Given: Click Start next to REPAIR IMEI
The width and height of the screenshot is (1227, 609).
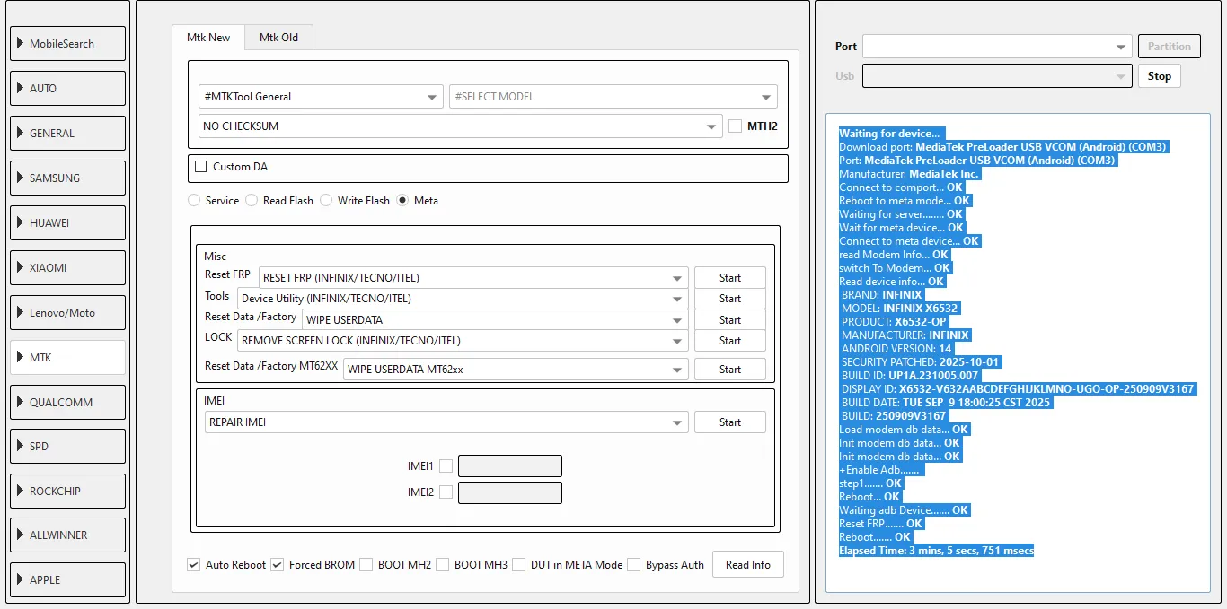Looking at the screenshot, I should tap(729, 422).
